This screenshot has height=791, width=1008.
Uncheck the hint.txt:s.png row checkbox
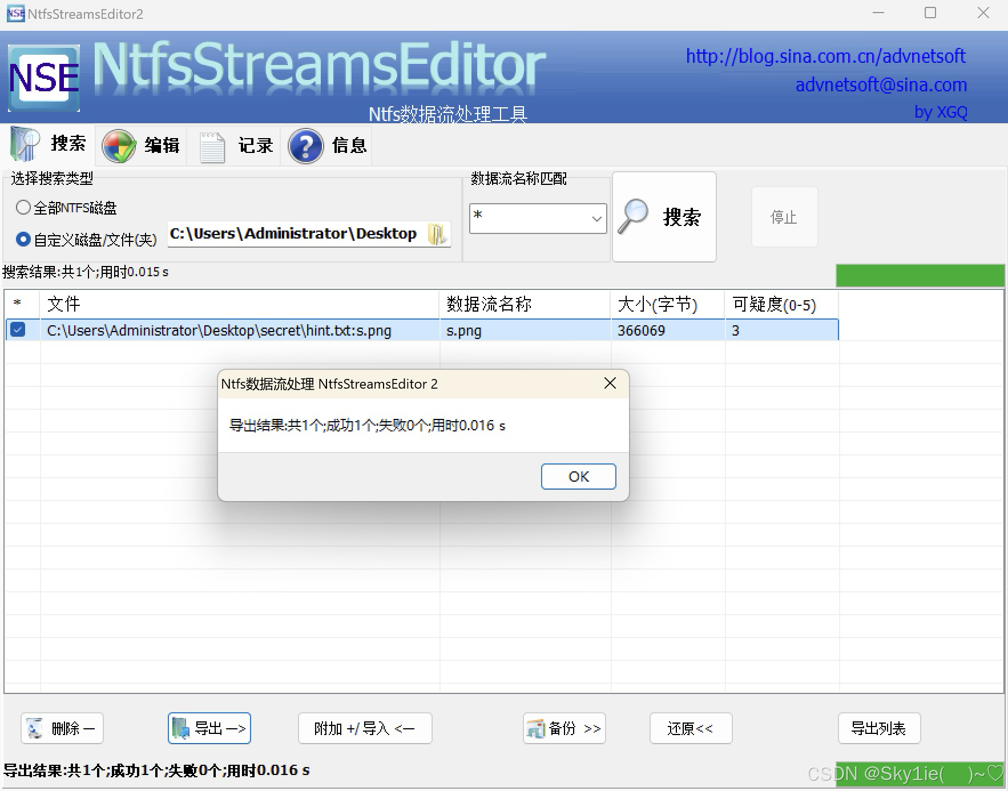tap(18, 330)
